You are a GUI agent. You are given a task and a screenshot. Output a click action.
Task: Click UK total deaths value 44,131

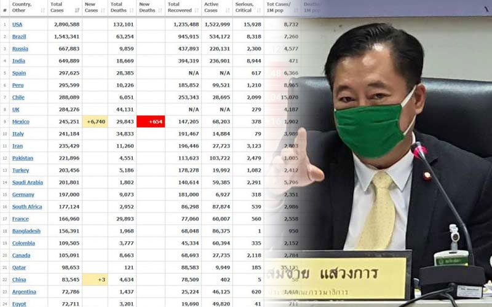click(125, 110)
